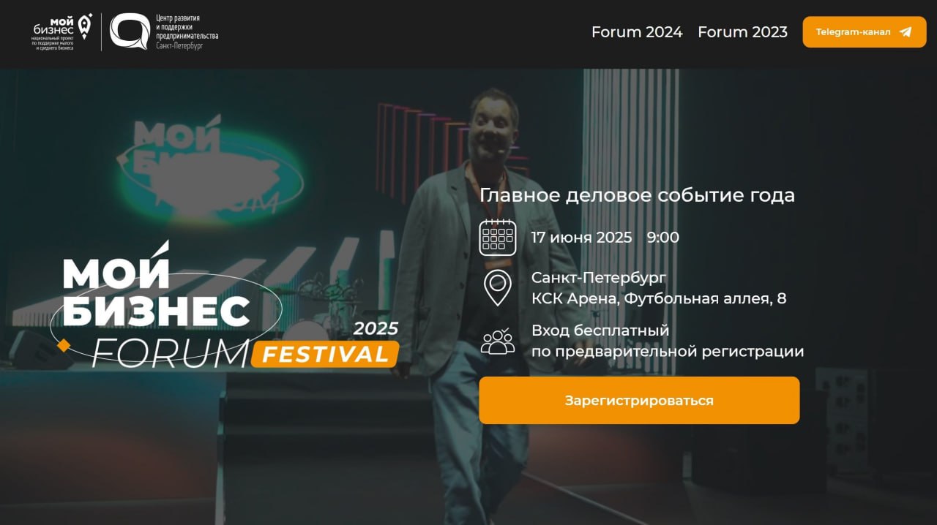The width and height of the screenshot is (937, 525).
Task: Click the Мой бизнес logo in header
Action: coord(63,31)
